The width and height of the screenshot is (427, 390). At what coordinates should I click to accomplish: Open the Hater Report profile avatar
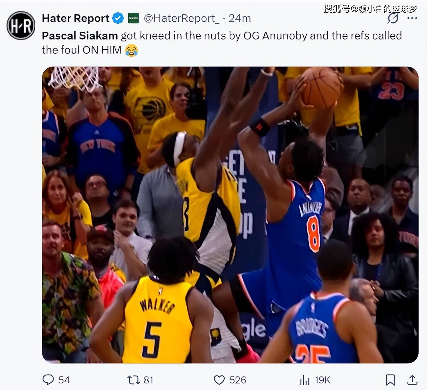coord(21,26)
